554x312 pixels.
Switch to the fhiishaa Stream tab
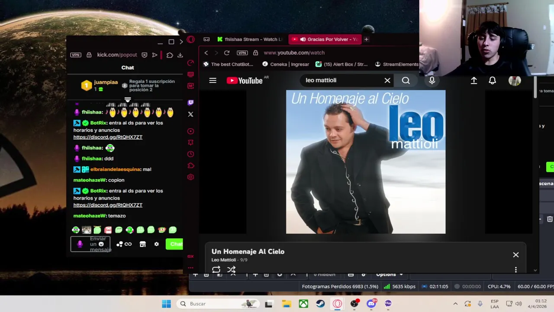[250, 39]
